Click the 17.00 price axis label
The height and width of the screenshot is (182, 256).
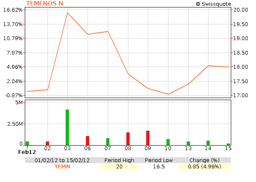(240, 95)
